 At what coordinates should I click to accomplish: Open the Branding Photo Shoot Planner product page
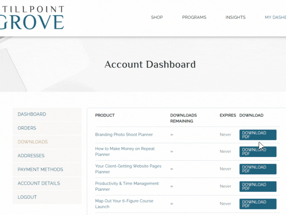coord(124,134)
